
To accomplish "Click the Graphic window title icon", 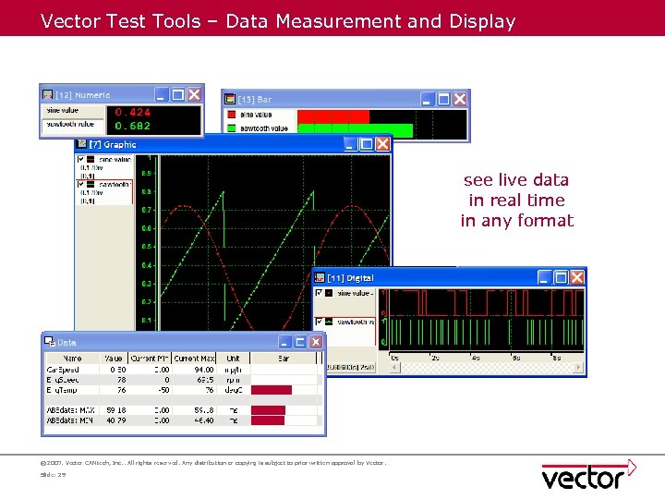I will click(81, 144).
